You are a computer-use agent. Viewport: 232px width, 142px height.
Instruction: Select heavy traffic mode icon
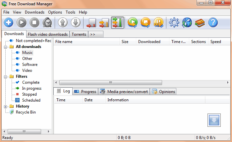point(117,23)
